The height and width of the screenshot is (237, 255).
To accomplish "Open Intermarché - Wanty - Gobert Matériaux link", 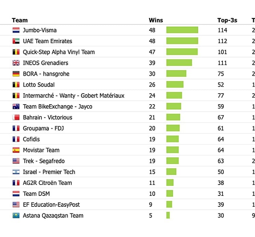I will pyautogui.click(x=73, y=96).
